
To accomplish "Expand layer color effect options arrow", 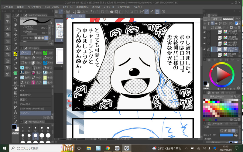I will click(x=237, y=131).
